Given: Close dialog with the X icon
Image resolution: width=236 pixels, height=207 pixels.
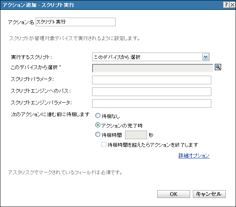Looking at the screenshot, I should [x=232, y=5].
